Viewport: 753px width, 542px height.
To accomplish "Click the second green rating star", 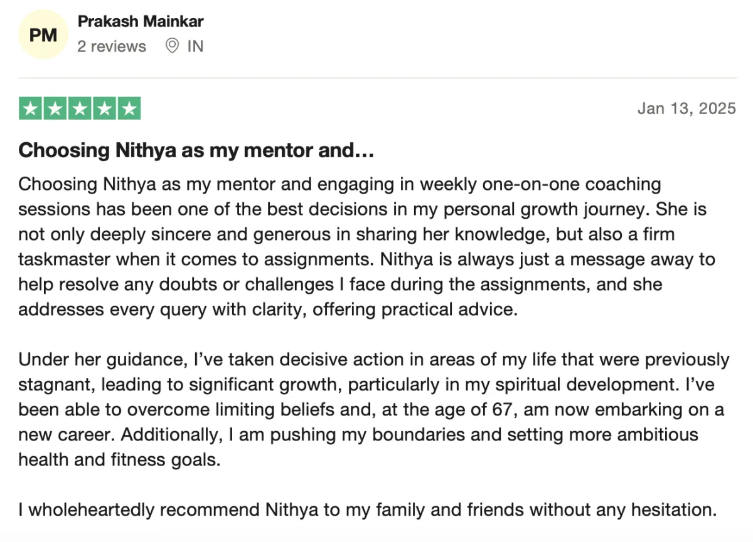I will 55,109.
